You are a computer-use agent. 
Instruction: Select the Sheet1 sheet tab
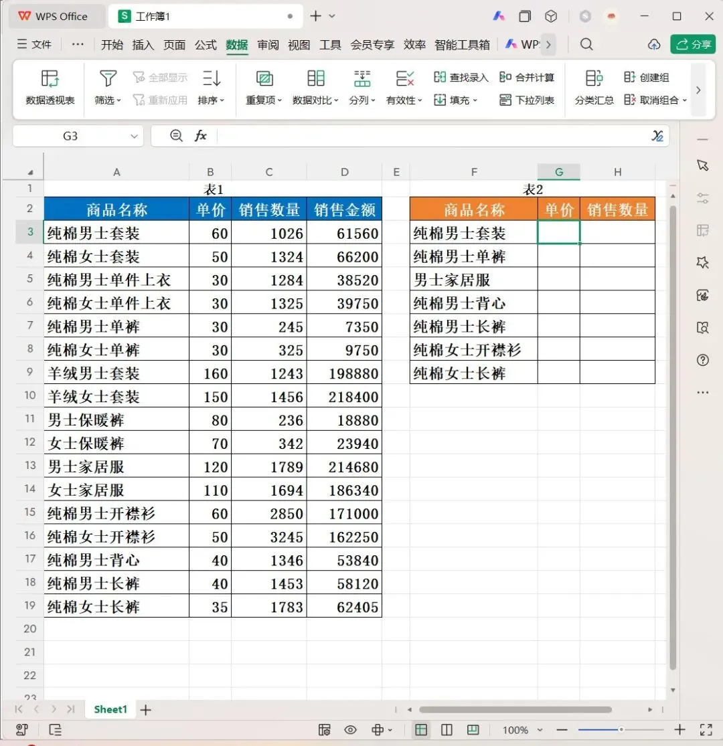point(110,709)
